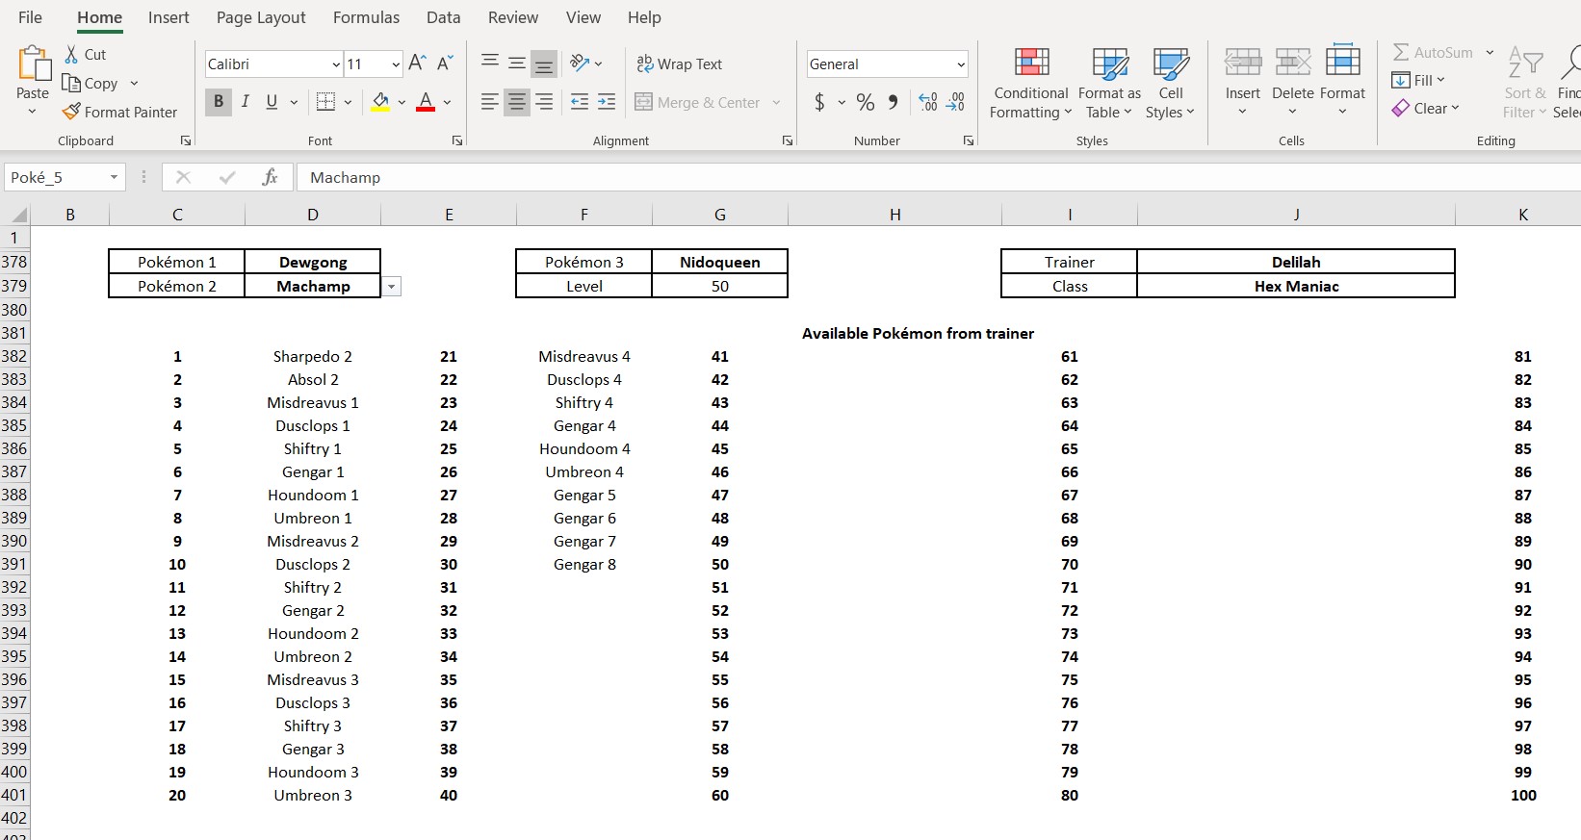Open the File tab
The width and height of the screenshot is (1581, 840).
pos(30,17)
